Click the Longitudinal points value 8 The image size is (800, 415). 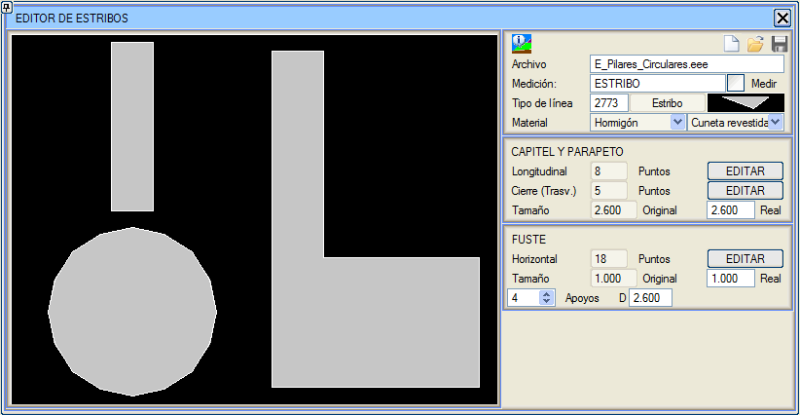pyautogui.click(x=608, y=171)
